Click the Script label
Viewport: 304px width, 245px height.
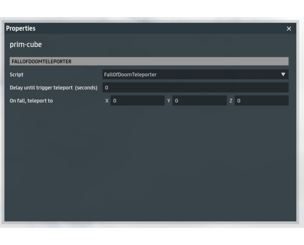point(17,75)
